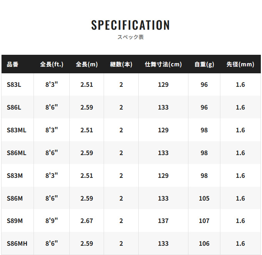
Task: Select the S89M model cell
Action: tap(15, 221)
